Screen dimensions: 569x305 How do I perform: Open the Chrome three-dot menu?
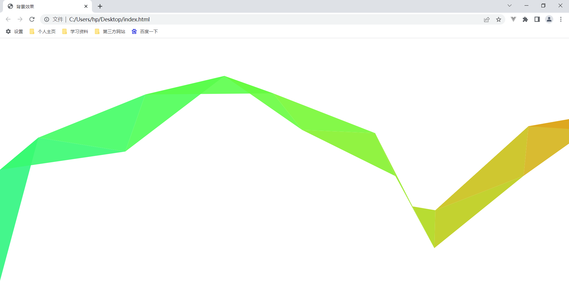(x=561, y=19)
